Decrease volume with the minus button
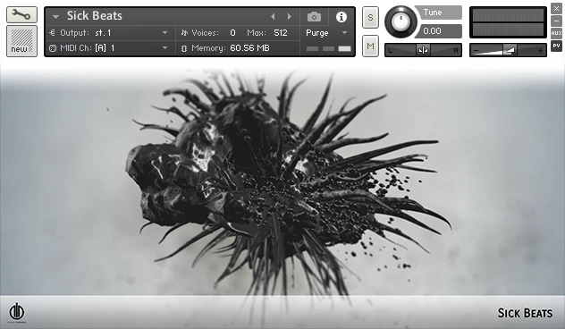 (476, 50)
